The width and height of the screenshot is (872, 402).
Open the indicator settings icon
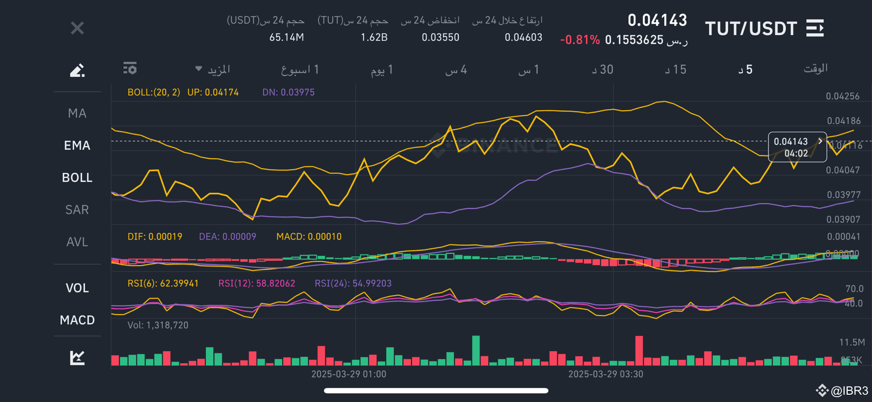point(130,68)
